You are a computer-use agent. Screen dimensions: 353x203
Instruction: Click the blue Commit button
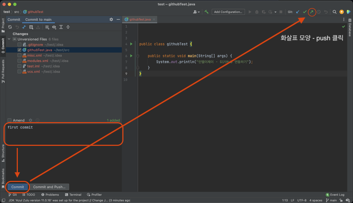click(x=18, y=187)
